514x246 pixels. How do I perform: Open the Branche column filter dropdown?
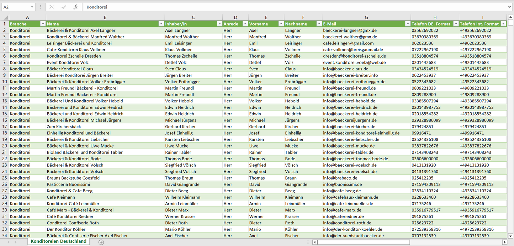tap(43, 24)
